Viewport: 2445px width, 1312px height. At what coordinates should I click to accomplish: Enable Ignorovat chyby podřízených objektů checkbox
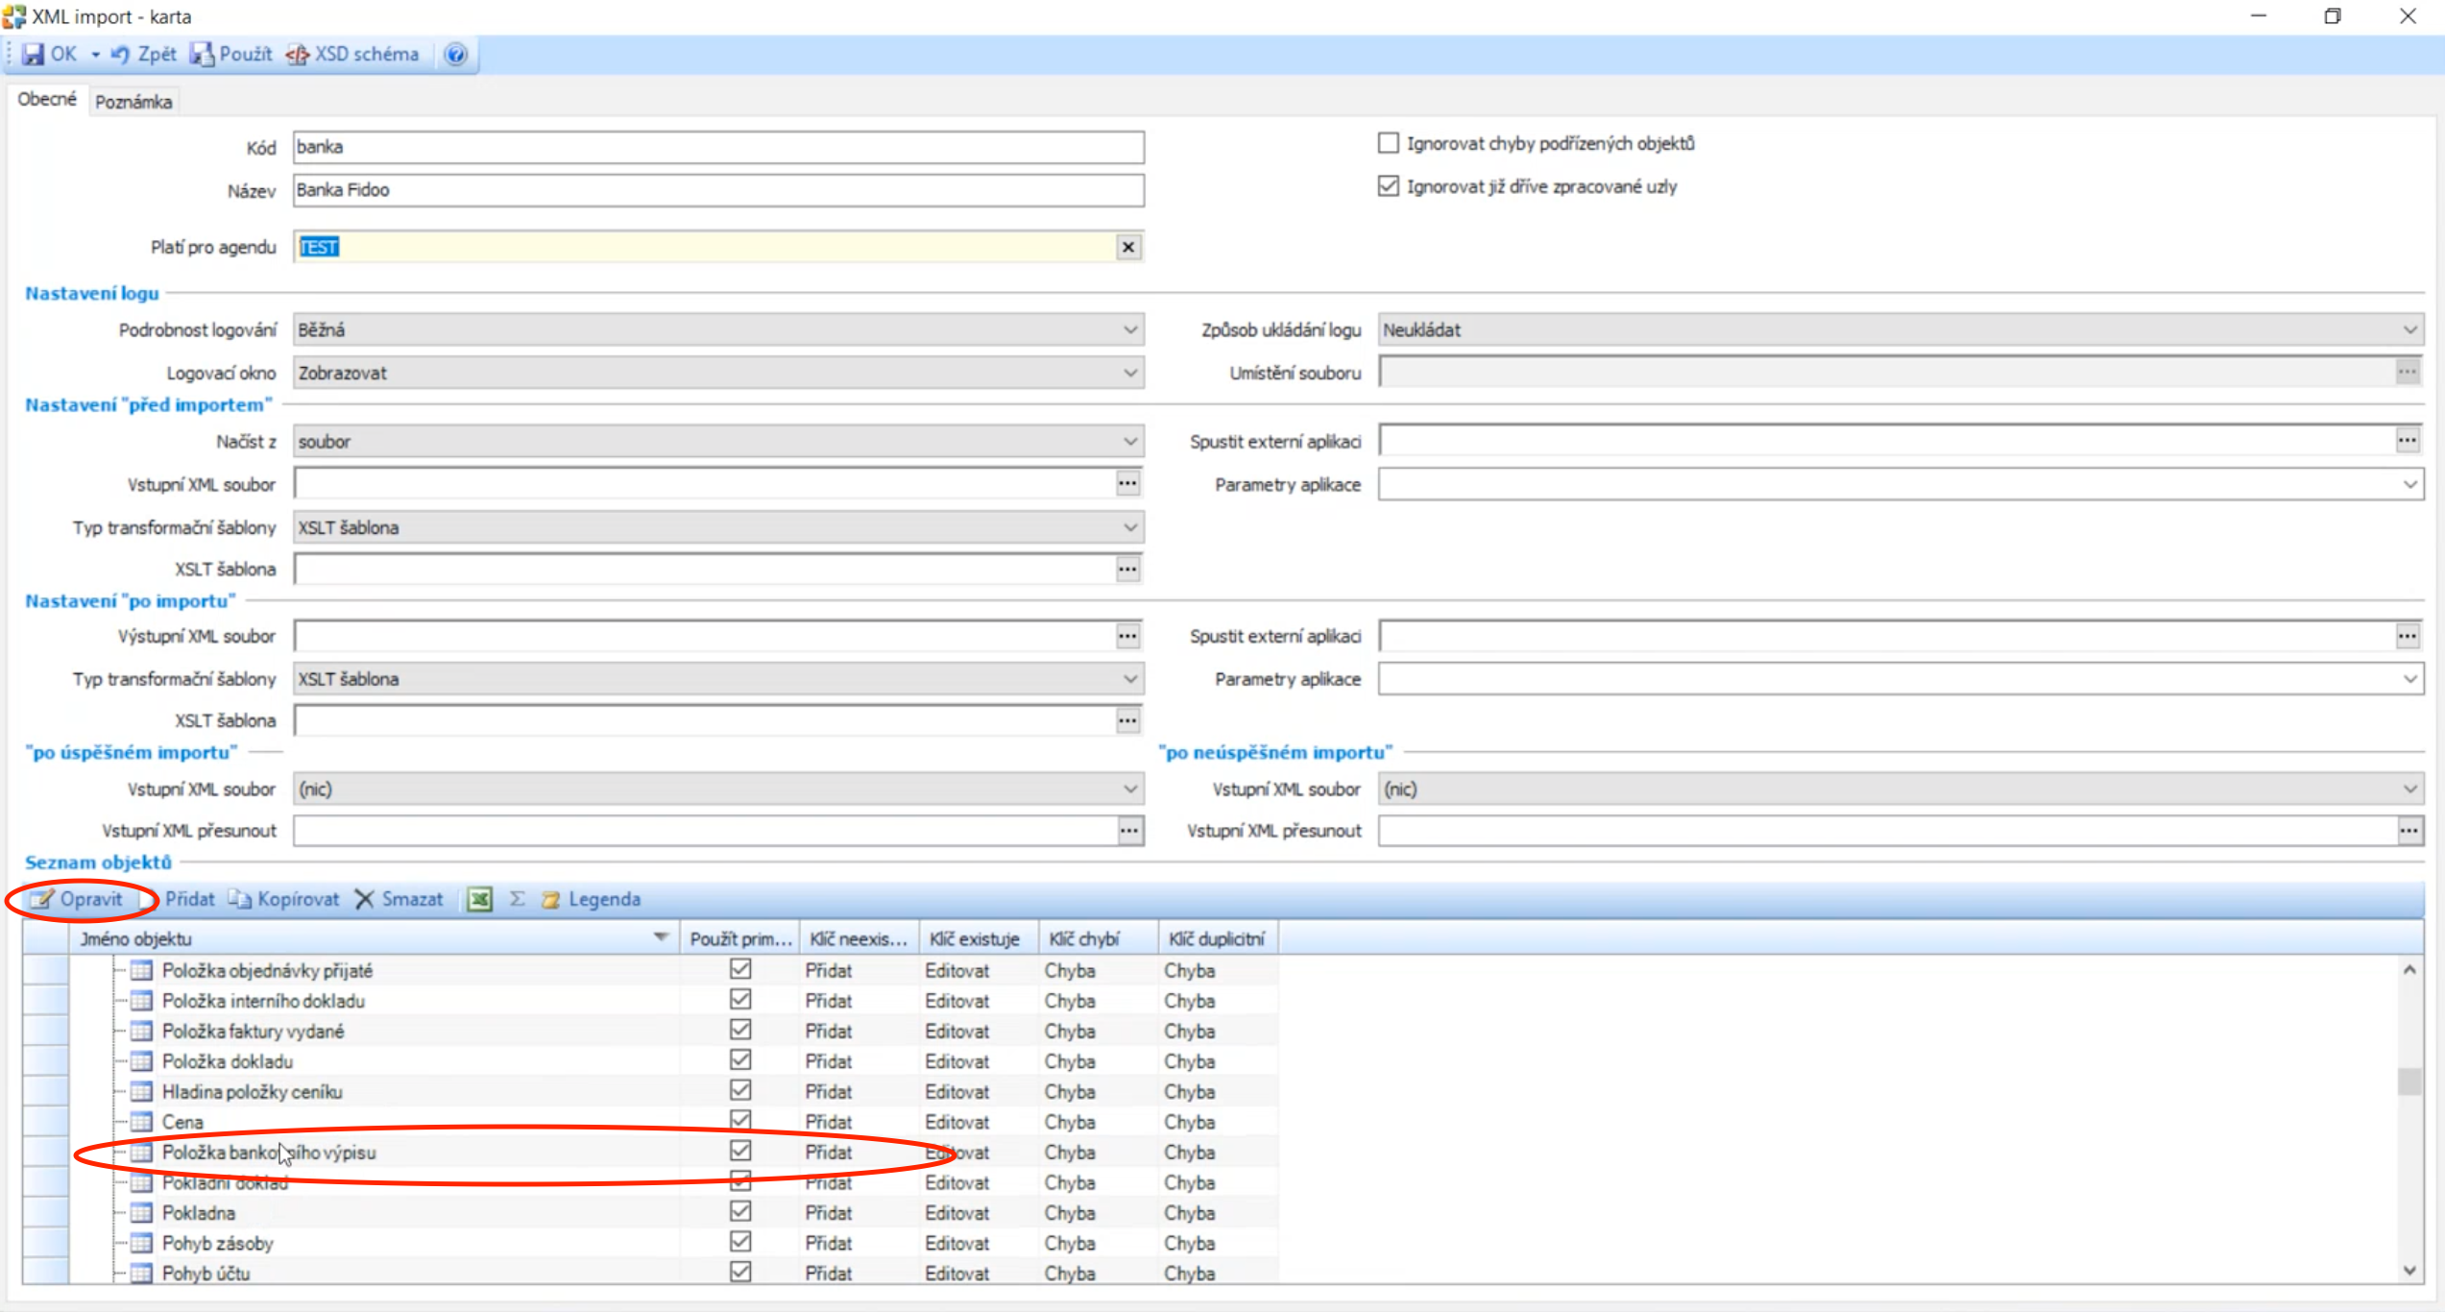pos(1388,143)
